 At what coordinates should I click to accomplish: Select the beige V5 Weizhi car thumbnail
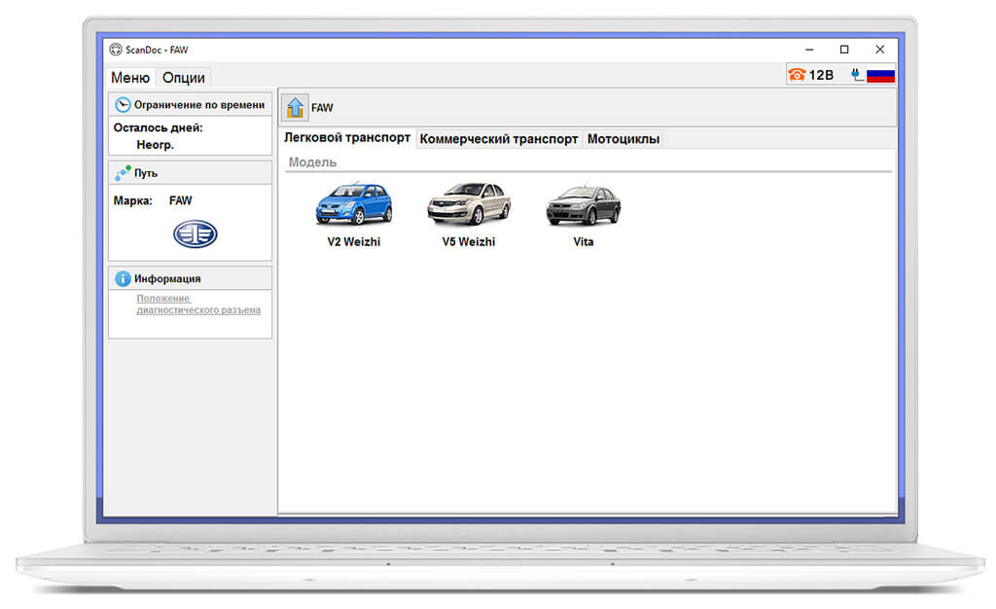tap(469, 203)
